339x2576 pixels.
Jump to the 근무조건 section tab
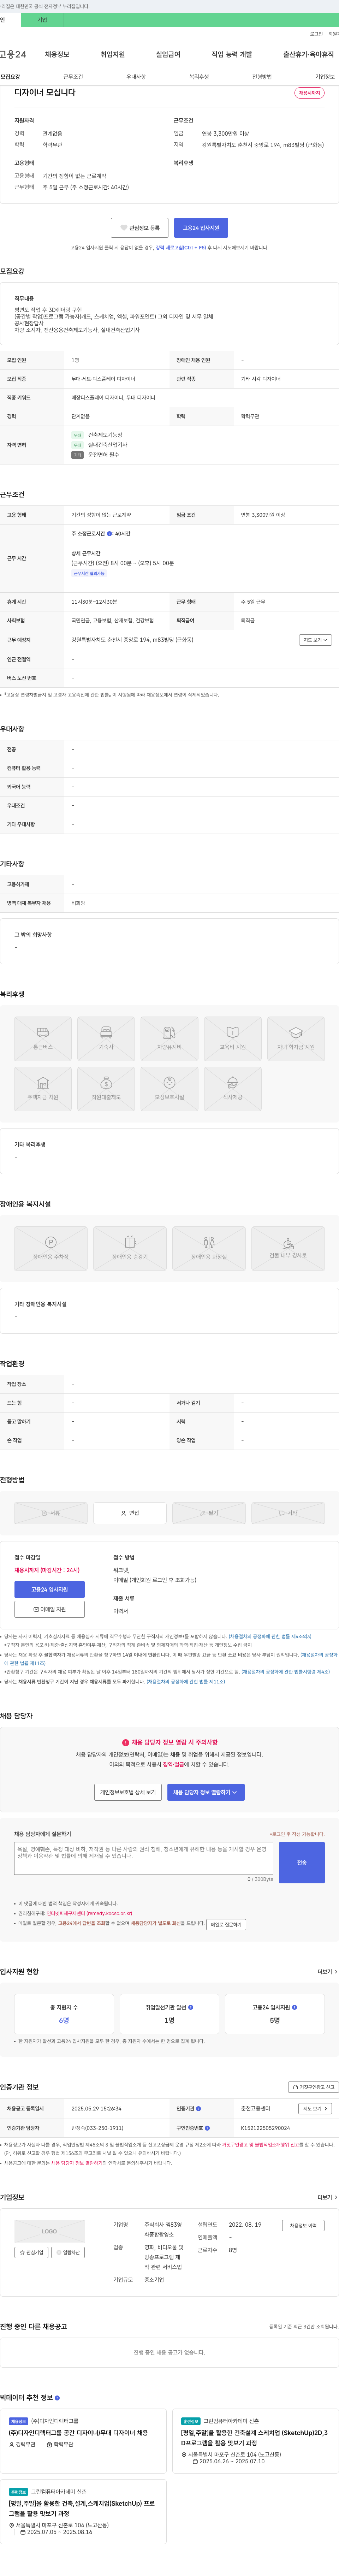73,77
